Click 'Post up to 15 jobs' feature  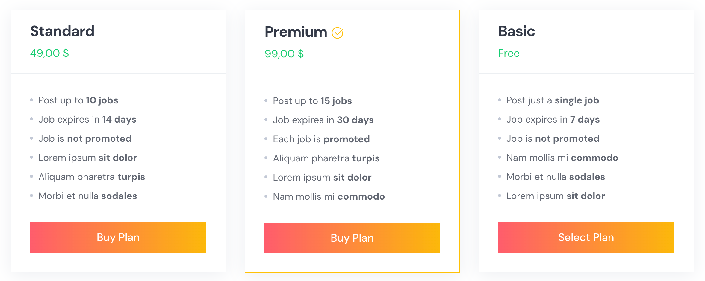coord(312,101)
